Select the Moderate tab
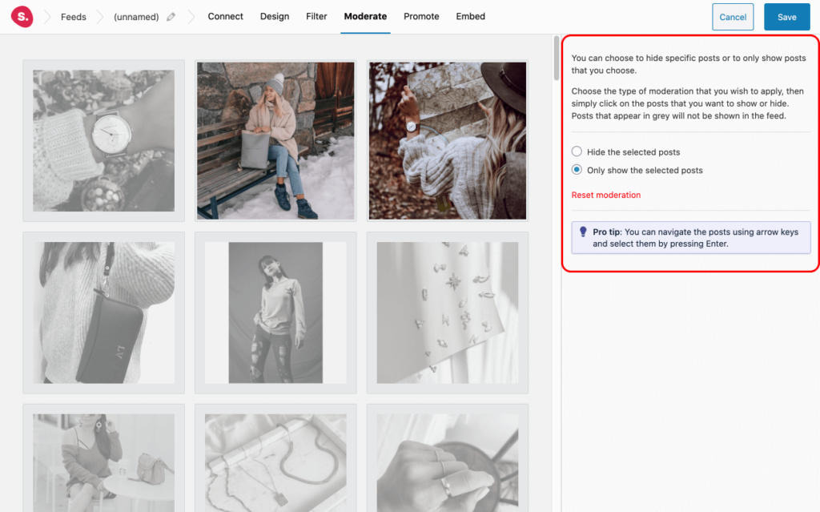 click(365, 16)
